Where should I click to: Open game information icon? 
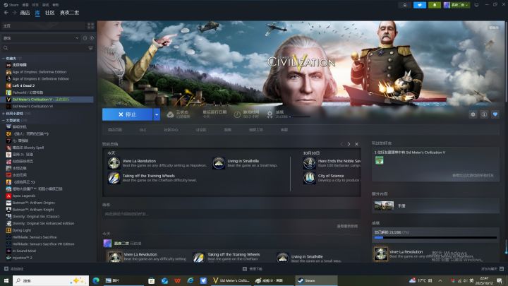pyautogui.click(x=484, y=114)
